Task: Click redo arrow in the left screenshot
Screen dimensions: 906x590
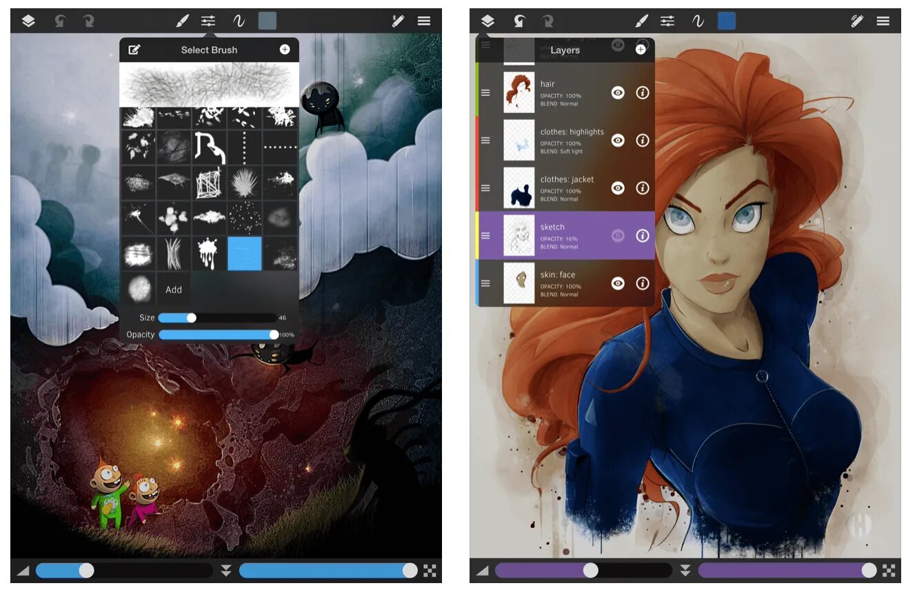Action: pos(88,21)
